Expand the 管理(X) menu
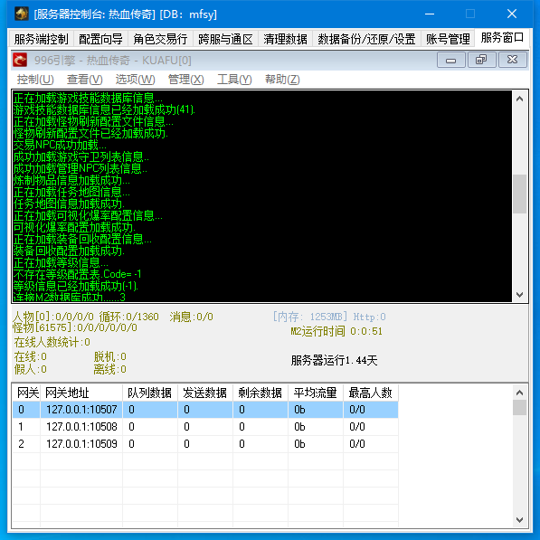 coord(186,80)
